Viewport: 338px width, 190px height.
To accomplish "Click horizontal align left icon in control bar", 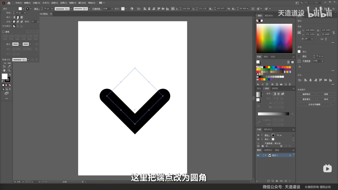I will [x=145, y=9].
